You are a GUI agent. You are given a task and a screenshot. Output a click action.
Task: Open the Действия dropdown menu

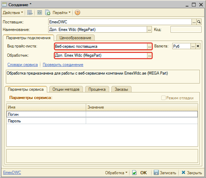13,13
